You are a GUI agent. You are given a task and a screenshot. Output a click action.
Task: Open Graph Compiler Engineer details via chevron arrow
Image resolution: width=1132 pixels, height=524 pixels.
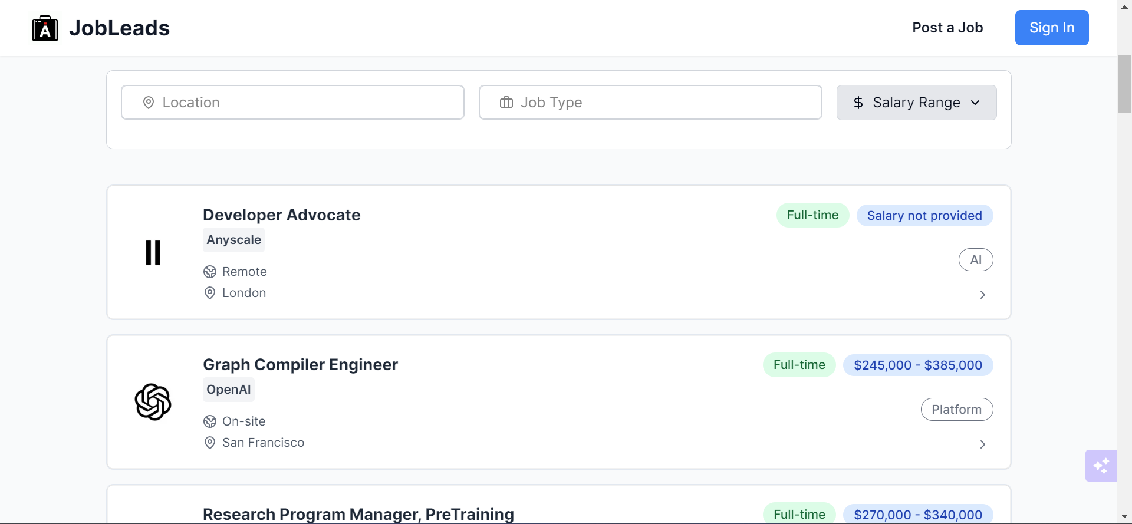pyautogui.click(x=982, y=444)
